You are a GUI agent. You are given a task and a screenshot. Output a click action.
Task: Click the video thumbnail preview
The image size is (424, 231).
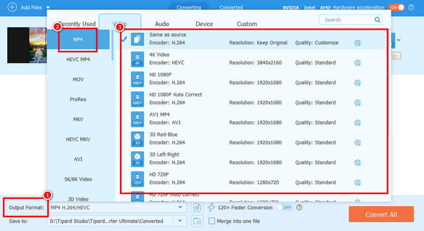pyautogui.click(x=27, y=45)
